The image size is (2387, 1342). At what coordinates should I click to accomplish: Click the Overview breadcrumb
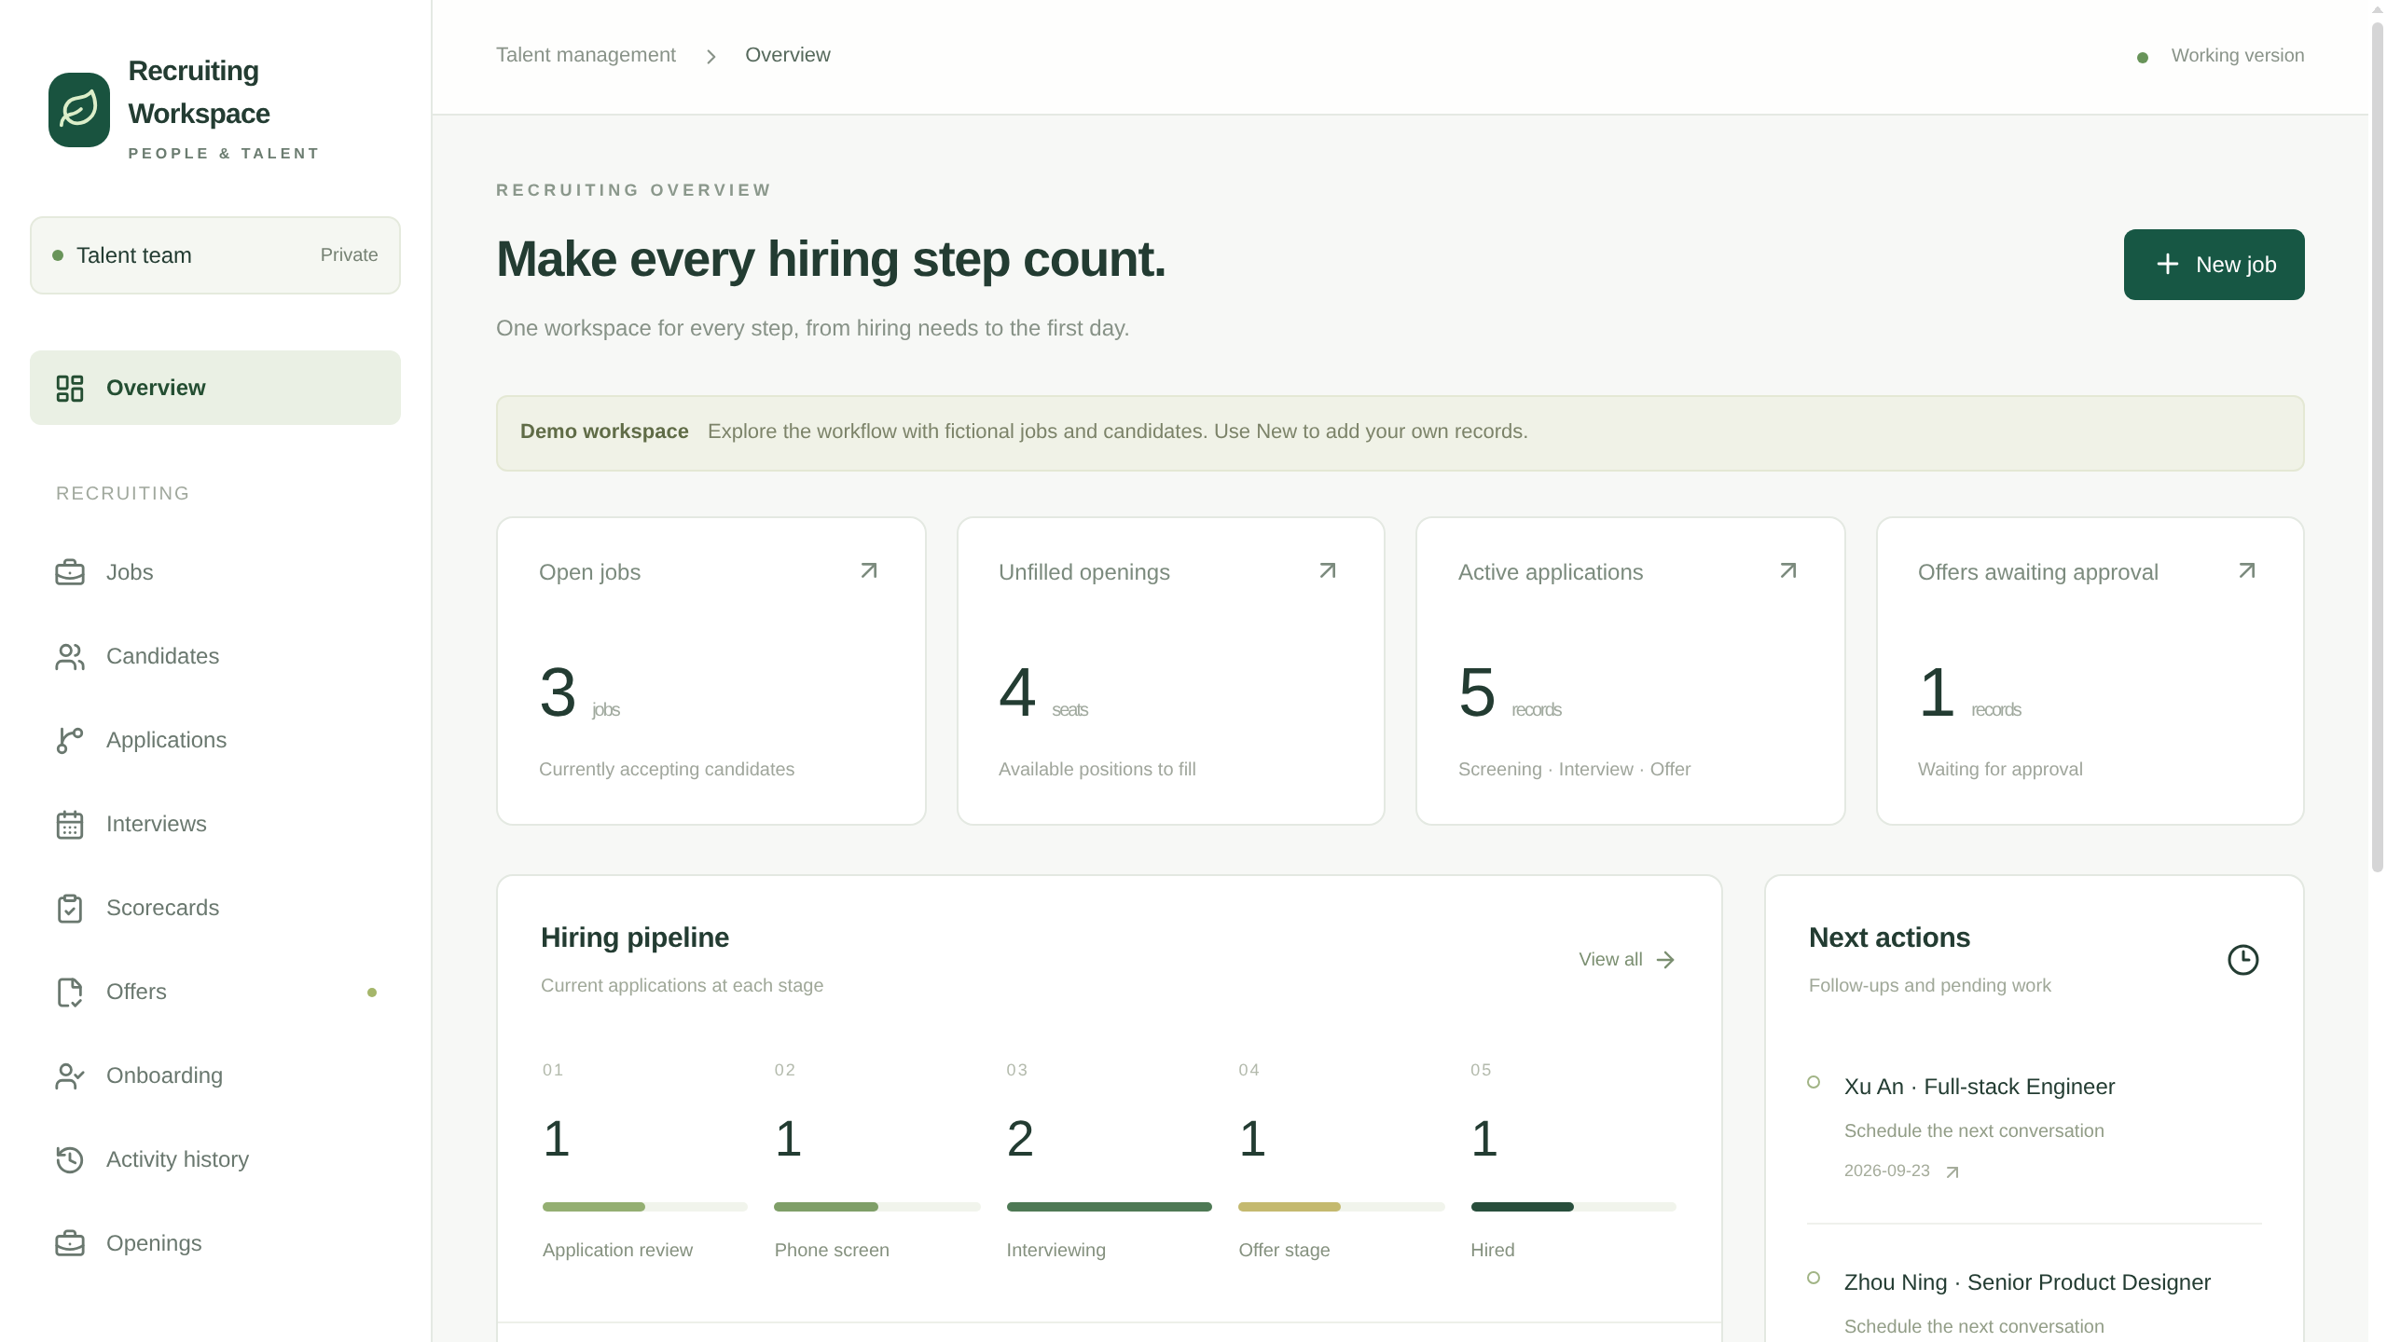(788, 55)
